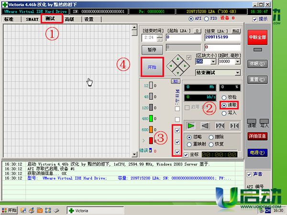The image size is (287, 215).
Task: Click the MAX button for end LBA
Action: pos(236,31)
